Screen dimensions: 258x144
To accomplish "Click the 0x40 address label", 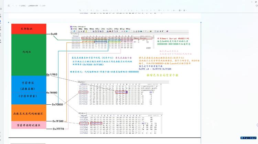I will coord(54,34).
